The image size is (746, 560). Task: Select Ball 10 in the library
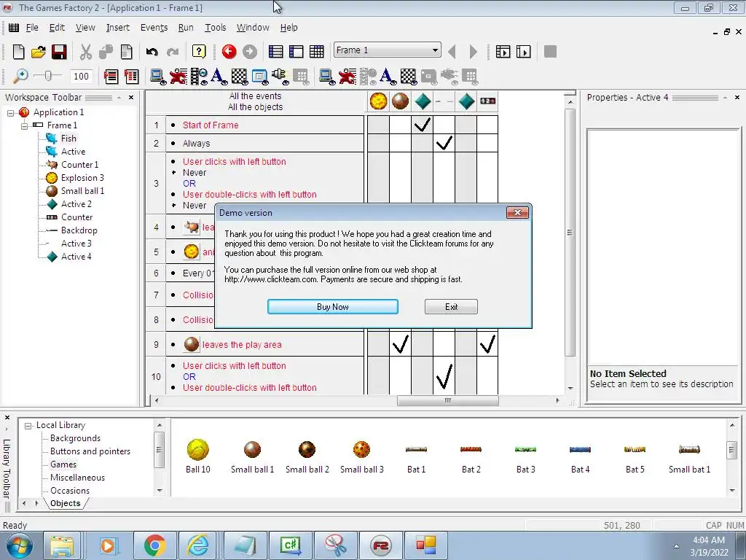[198, 456]
